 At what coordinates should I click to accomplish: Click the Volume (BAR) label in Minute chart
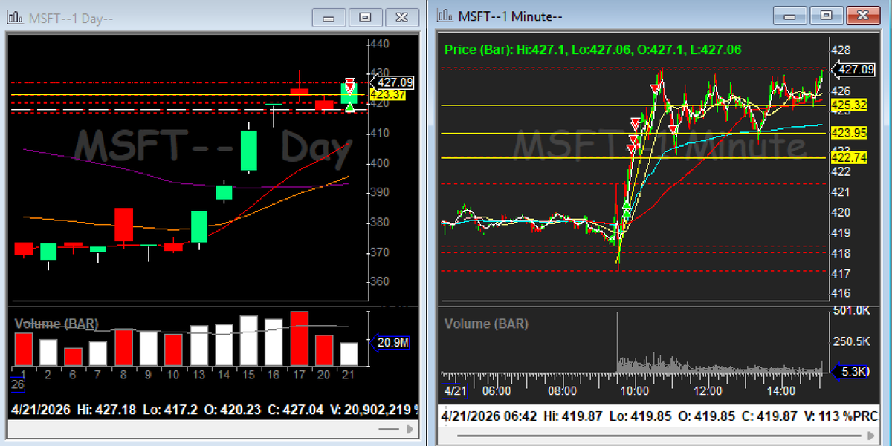click(486, 324)
